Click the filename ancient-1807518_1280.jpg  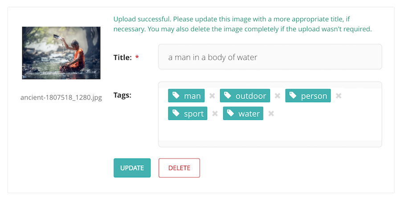[x=61, y=98]
